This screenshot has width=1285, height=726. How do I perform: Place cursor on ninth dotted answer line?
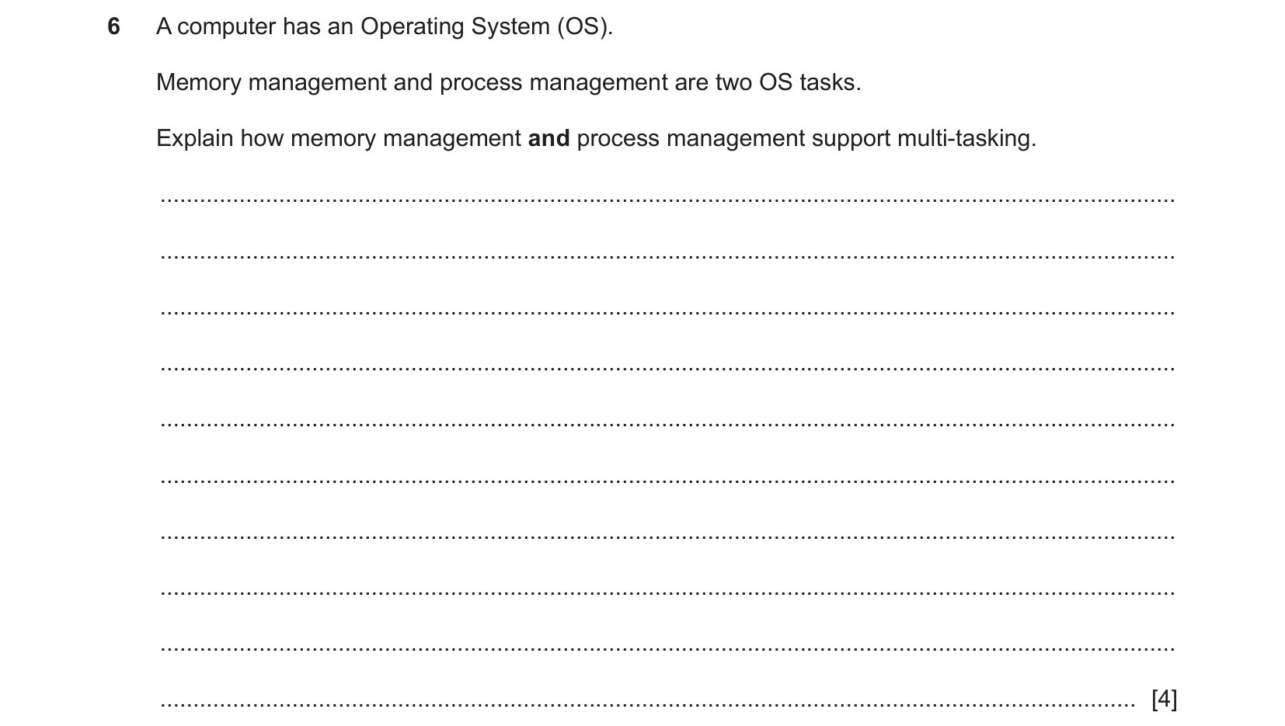click(x=667, y=648)
